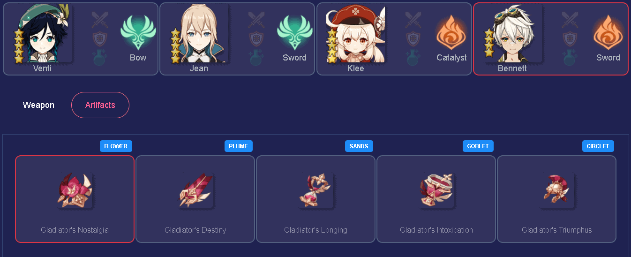
Task: Switch to the Weapon tab
Action: pyautogui.click(x=38, y=105)
